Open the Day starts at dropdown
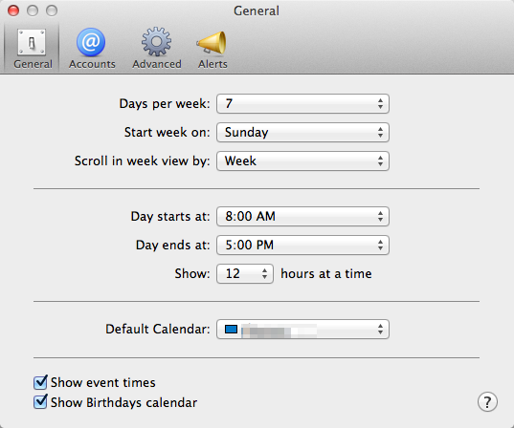Screen dimensions: 514x428 pyautogui.click(x=302, y=216)
